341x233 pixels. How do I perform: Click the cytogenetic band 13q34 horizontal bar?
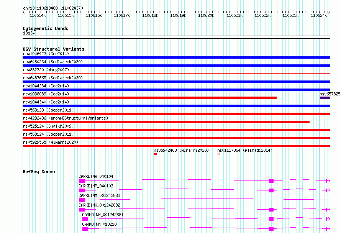(176, 37)
